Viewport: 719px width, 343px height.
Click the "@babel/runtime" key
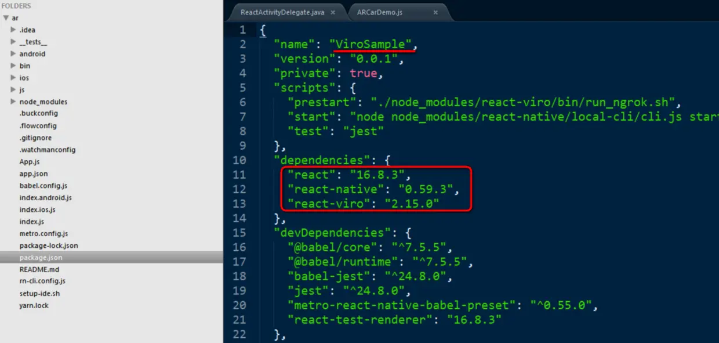(x=343, y=262)
